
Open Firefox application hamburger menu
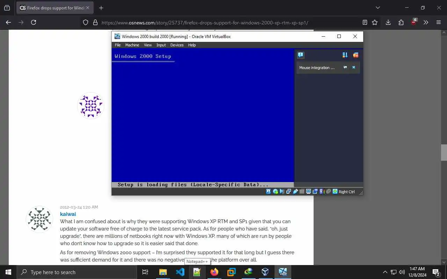pos(439,22)
